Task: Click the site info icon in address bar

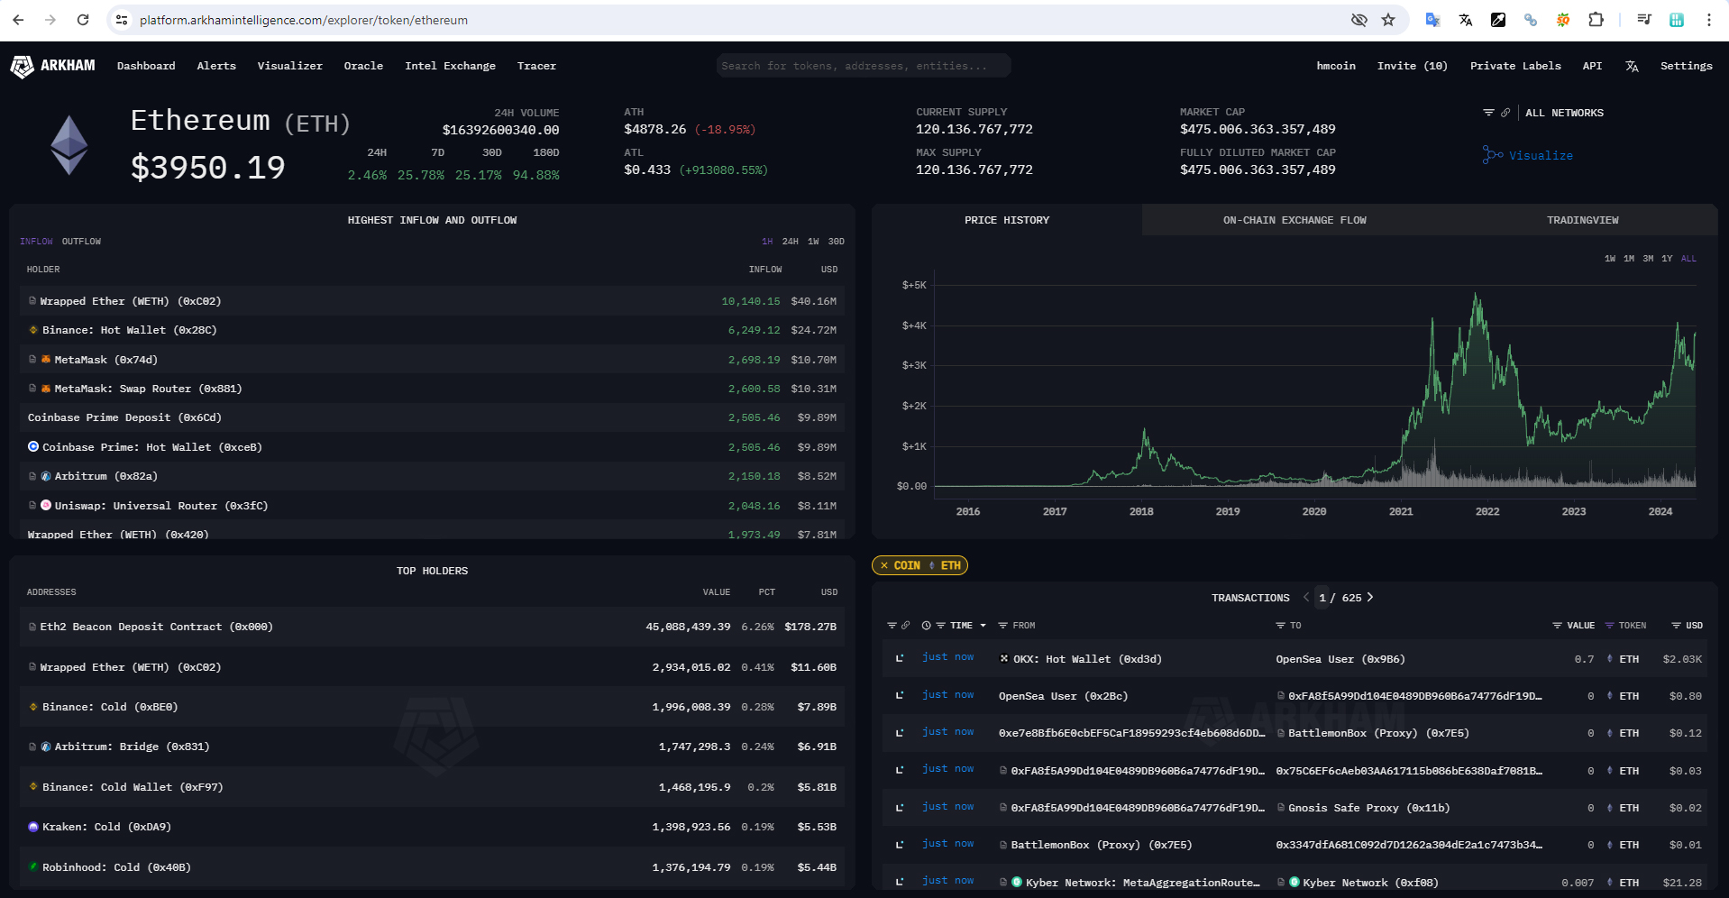Action: coord(122,20)
